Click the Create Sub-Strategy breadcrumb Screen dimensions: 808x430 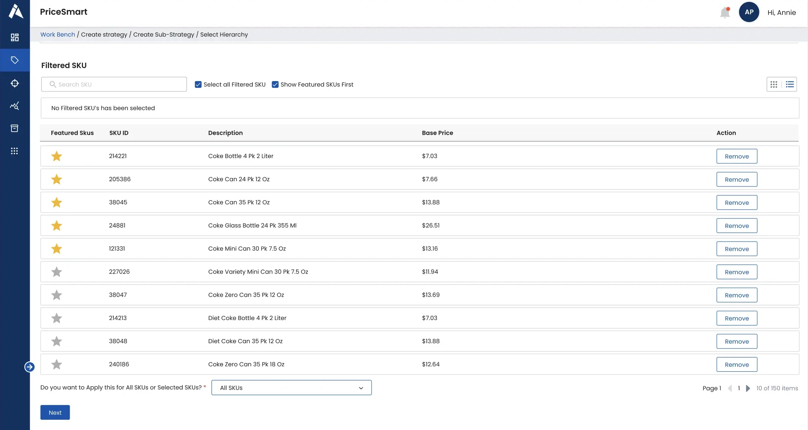[x=164, y=35]
